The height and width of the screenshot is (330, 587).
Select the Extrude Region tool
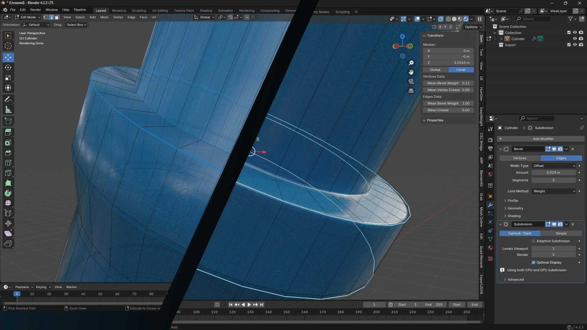tap(8, 132)
